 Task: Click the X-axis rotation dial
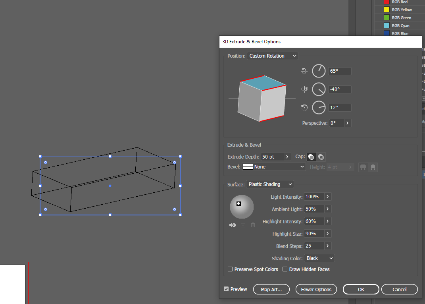coord(319,71)
